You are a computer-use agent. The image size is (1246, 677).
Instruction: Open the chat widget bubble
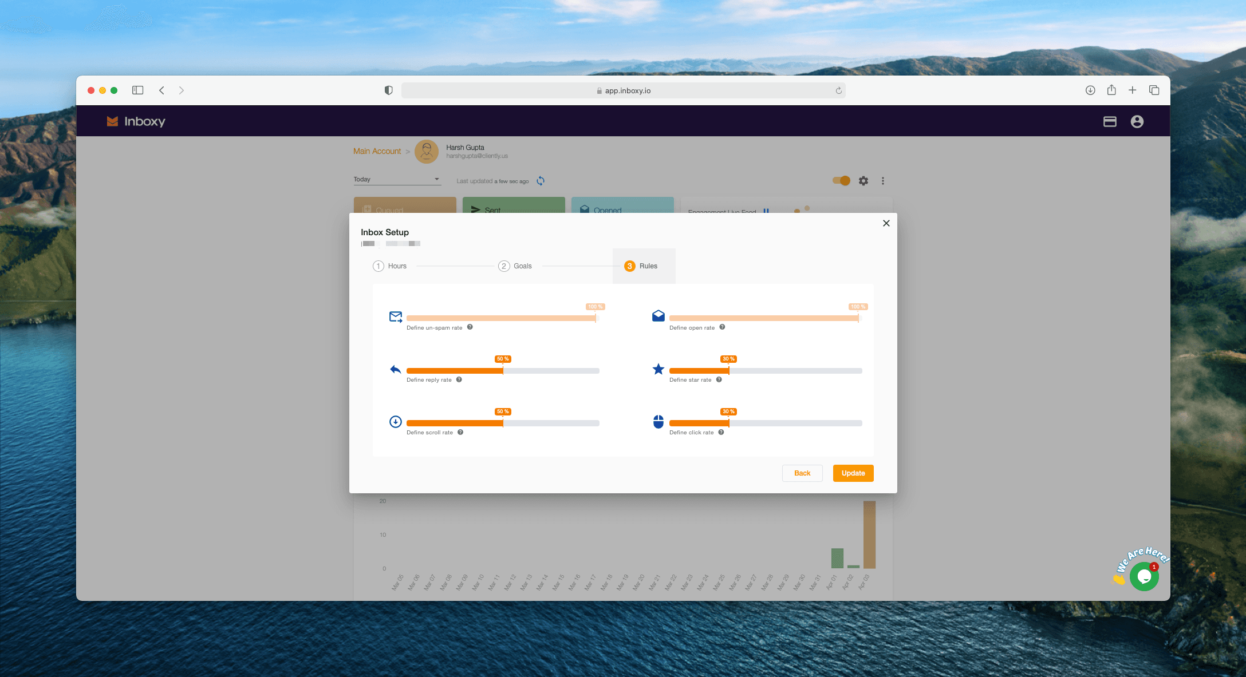(x=1144, y=576)
